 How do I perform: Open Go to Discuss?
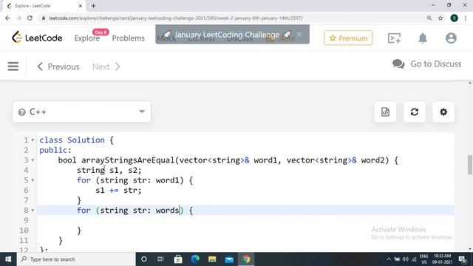426,64
